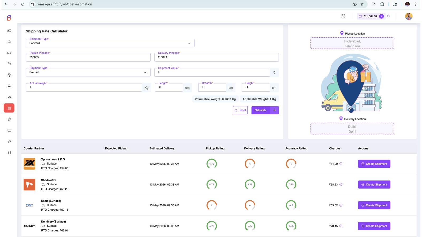This screenshot has width=422, height=237.
Task: Click the wallet refresh icon
Action: [x=388, y=16]
